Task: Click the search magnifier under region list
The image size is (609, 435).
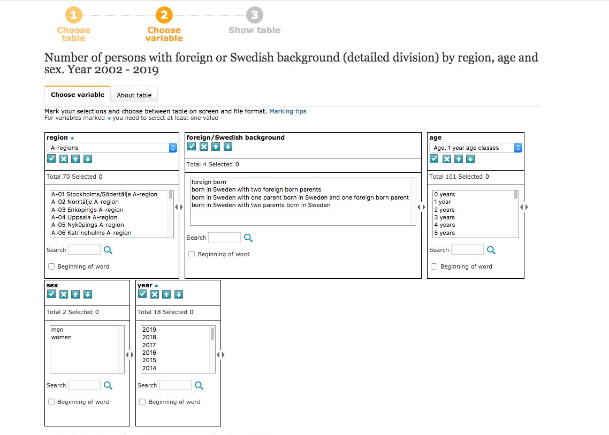Action: 108,250
